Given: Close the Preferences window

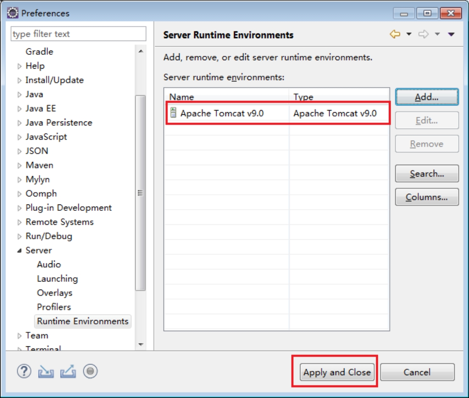Looking at the screenshot, I should [x=451, y=13].
